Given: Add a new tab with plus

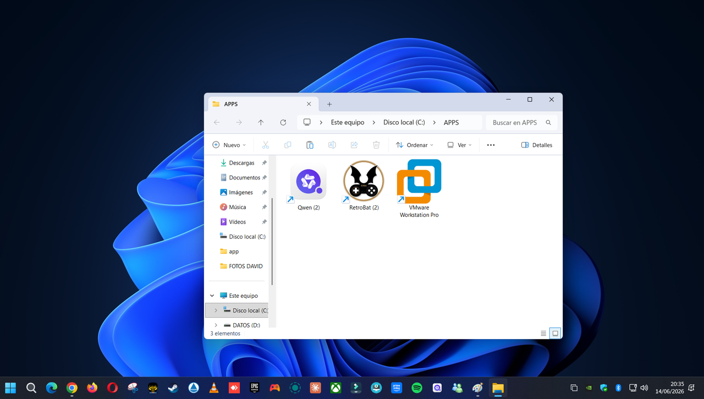Looking at the screenshot, I should 329,104.
